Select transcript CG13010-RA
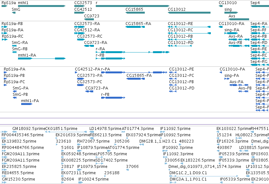The image size is (269, 184). click(231, 24)
